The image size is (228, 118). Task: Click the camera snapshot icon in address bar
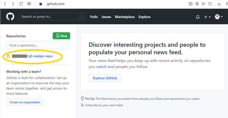(191, 4)
